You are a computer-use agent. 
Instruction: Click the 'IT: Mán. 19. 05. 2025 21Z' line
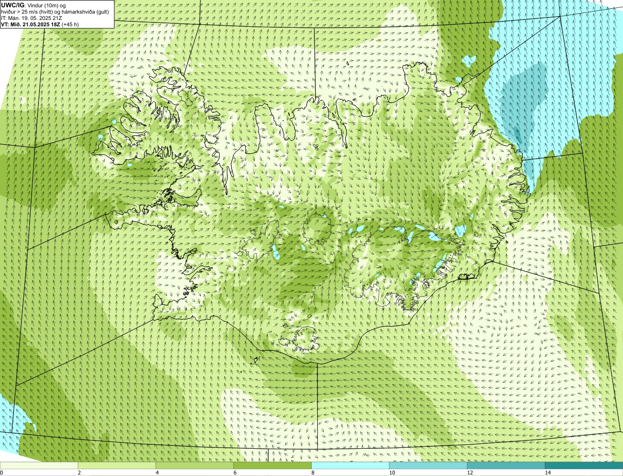(x=32, y=18)
